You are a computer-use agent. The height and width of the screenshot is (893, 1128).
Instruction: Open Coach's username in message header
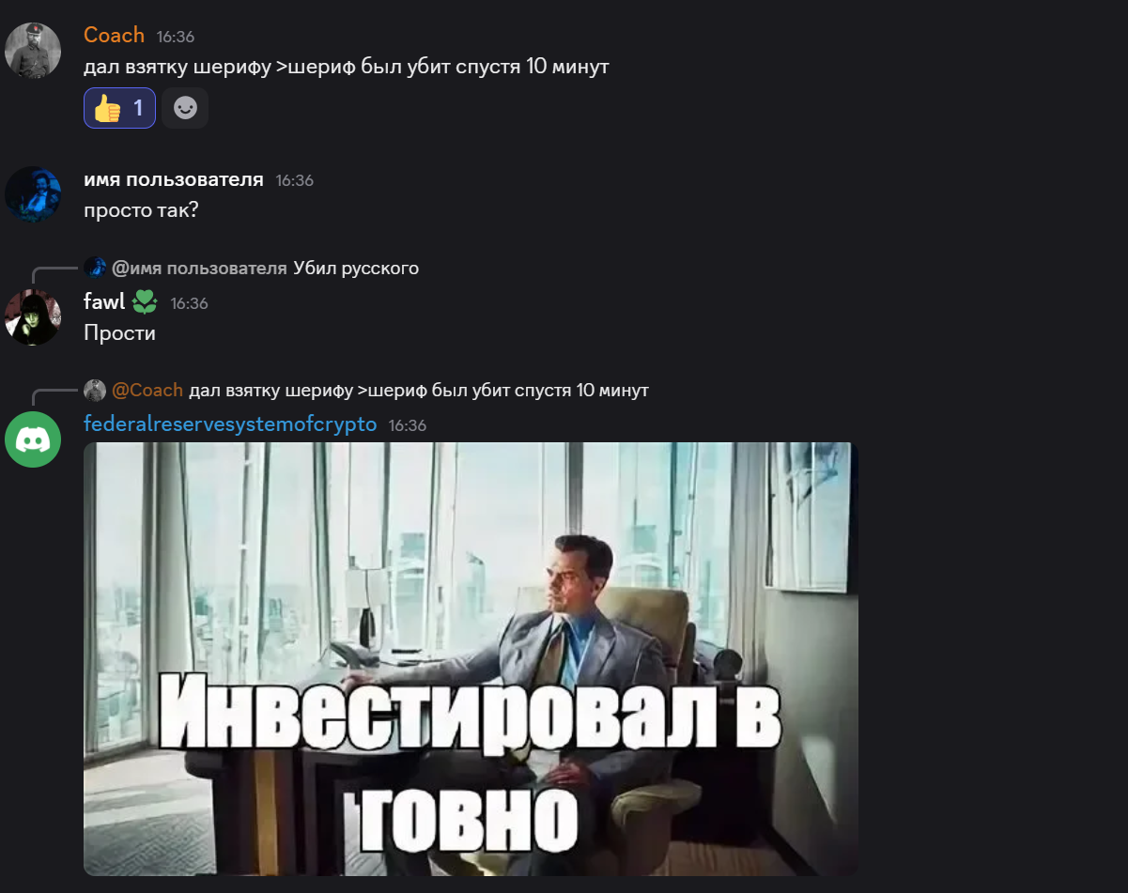114,35
